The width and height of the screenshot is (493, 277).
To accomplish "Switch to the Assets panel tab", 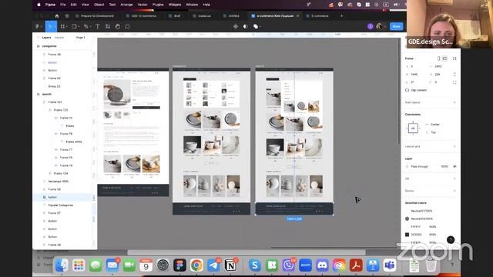I will (59, 38).
